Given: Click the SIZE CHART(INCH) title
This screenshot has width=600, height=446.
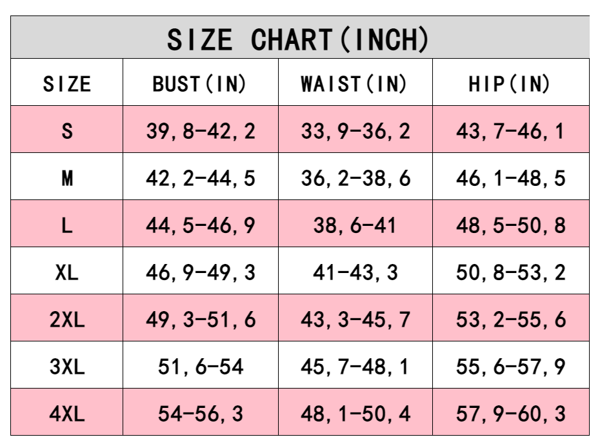Looking at the screenshot, I should pos(299,39).
